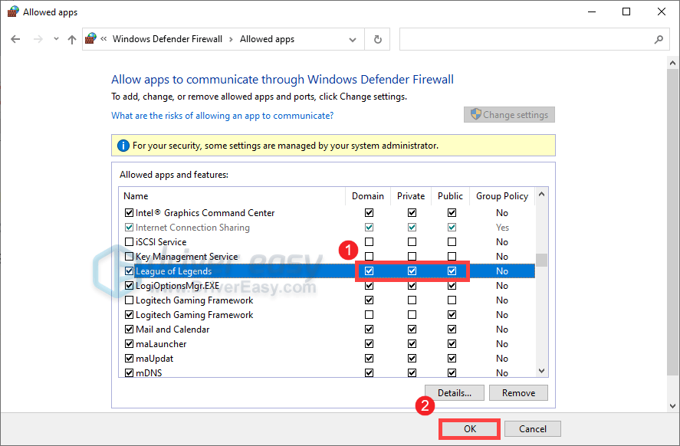Click the apps list scroll down arrow

542,371
